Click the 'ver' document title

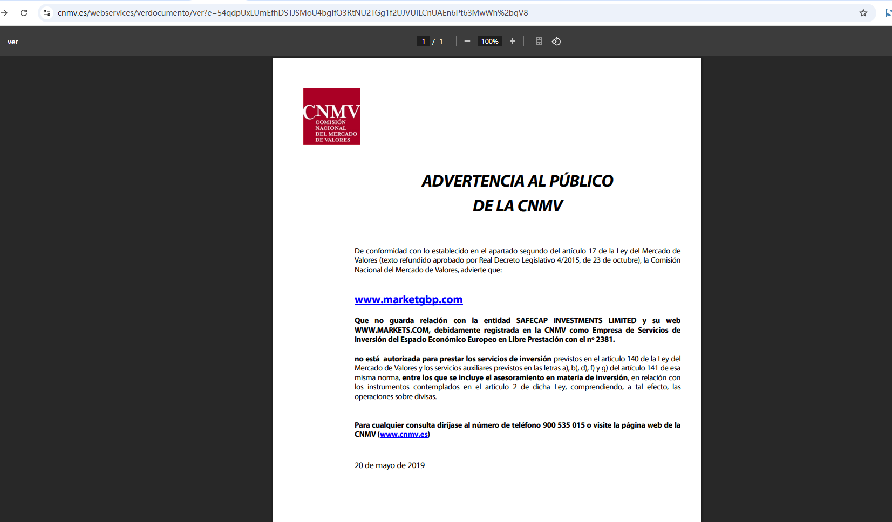[13, 42]
